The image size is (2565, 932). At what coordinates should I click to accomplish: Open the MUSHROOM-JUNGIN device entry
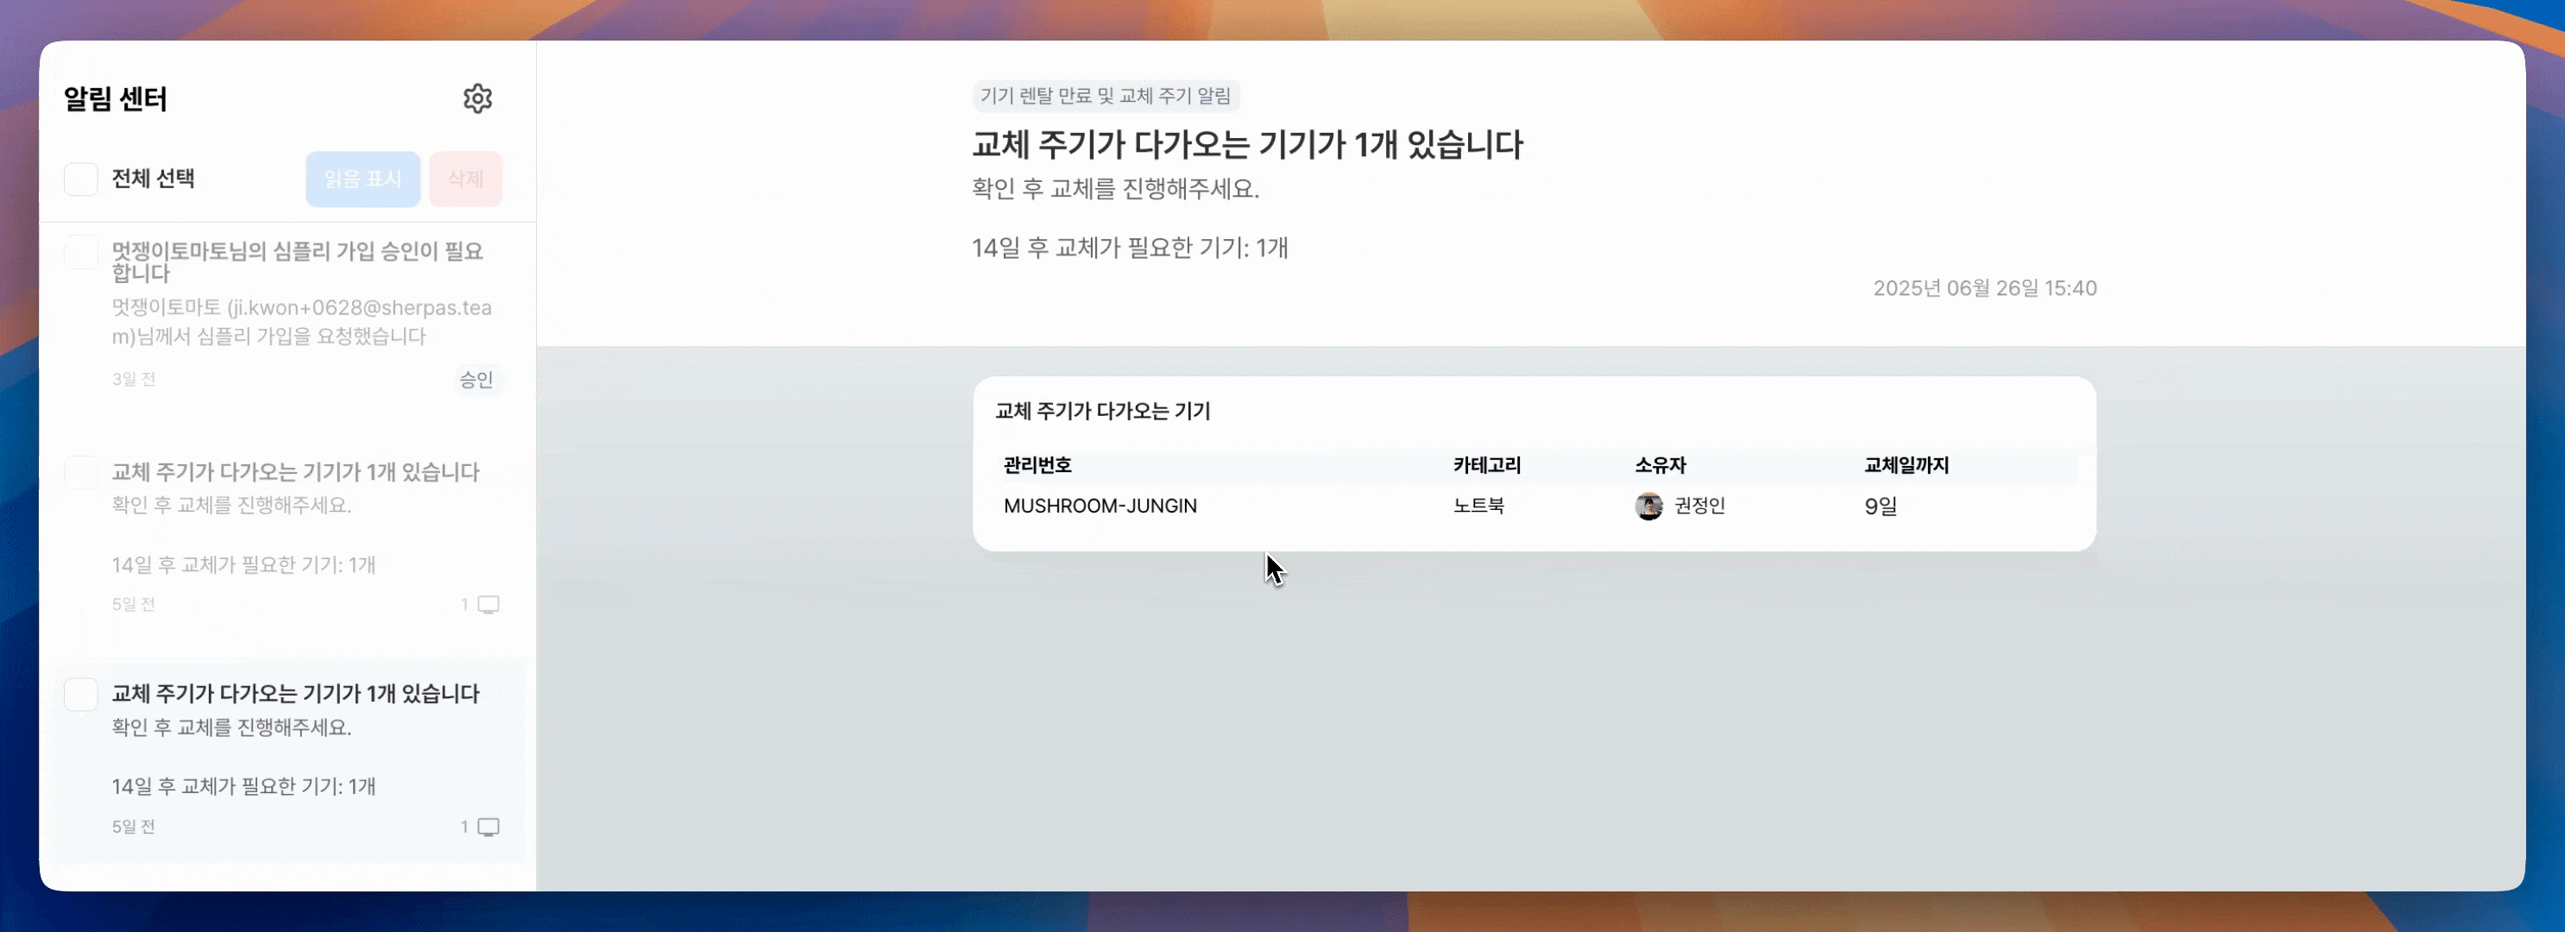[1100, 506]
